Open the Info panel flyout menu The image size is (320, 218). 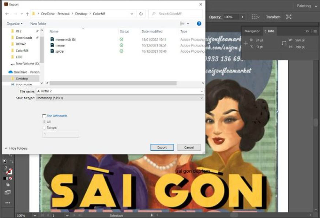coord(316,31)
